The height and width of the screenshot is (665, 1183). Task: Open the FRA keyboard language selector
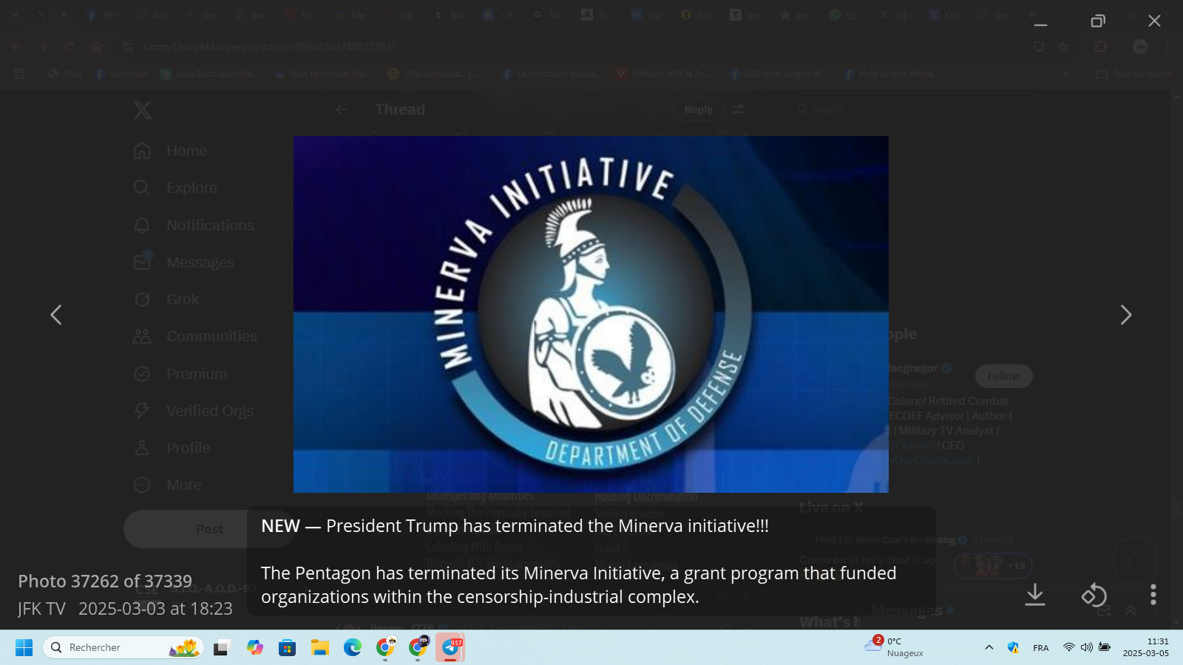(x=1041, y=648)
